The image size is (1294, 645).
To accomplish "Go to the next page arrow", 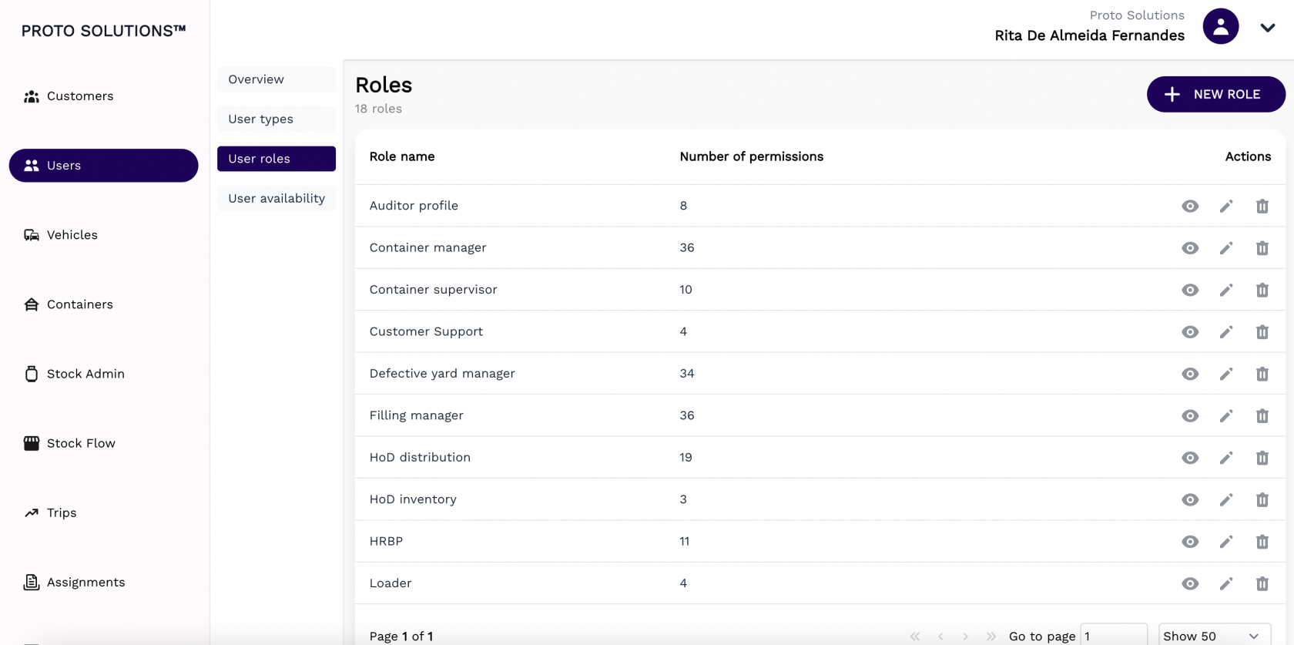I will (965, 637).
